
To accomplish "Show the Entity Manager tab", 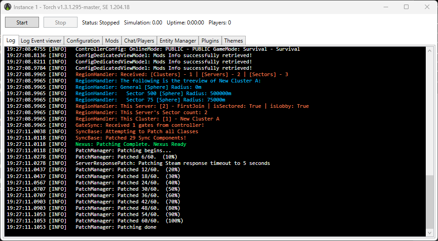I will [x=178, y=41].
